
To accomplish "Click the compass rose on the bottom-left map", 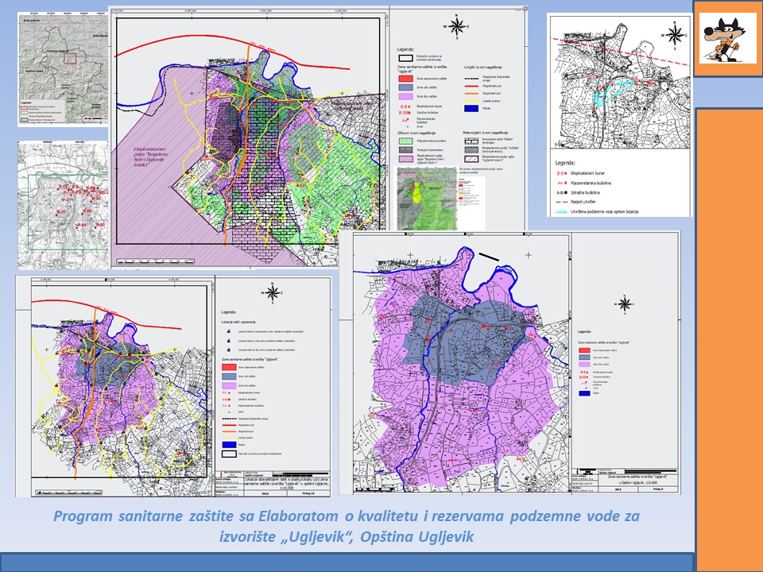I will (x=273, y=292).
